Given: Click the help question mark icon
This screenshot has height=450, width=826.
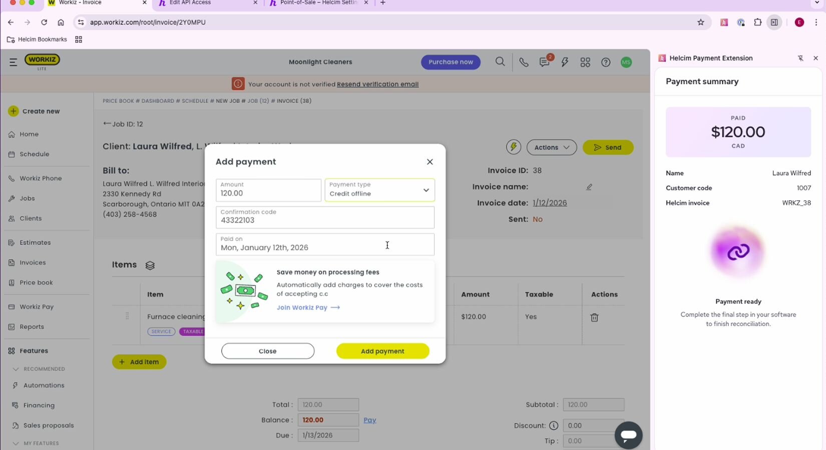Looking at the screenshot, I should 606,62.
